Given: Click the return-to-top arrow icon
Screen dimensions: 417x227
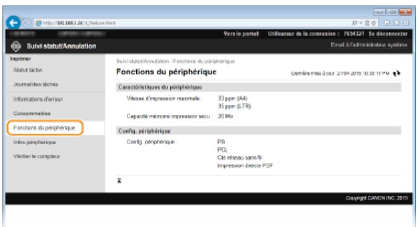Looking at the screenshot, I should [119, 181].
